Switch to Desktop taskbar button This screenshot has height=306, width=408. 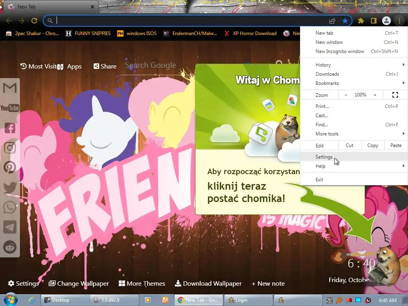(65, 300)
